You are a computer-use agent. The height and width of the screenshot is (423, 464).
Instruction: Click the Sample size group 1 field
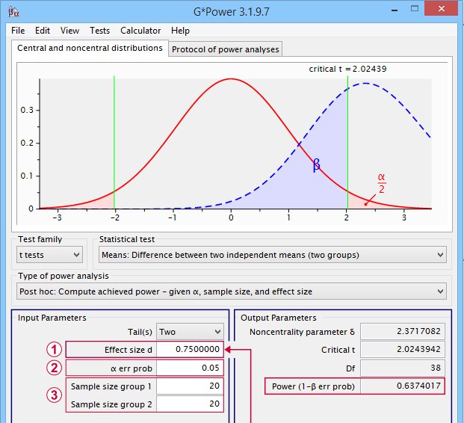(x=190, y=386)
